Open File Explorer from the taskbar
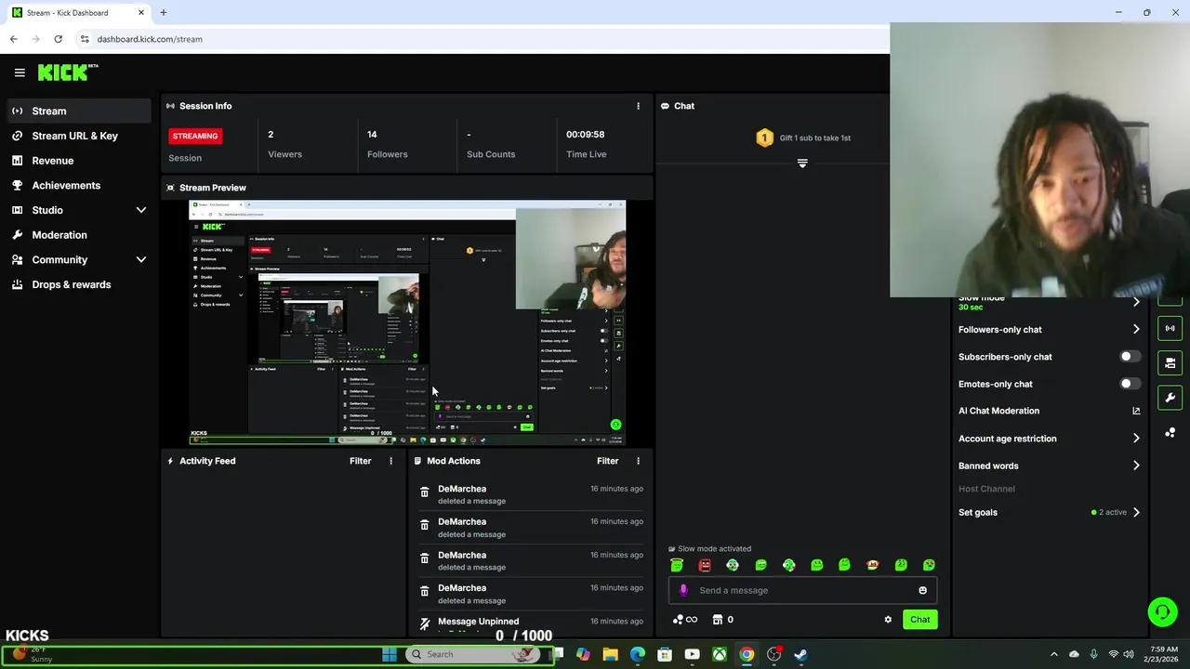Image resolution: width=1190 pixels, height=669 pixels. point(610,654)
